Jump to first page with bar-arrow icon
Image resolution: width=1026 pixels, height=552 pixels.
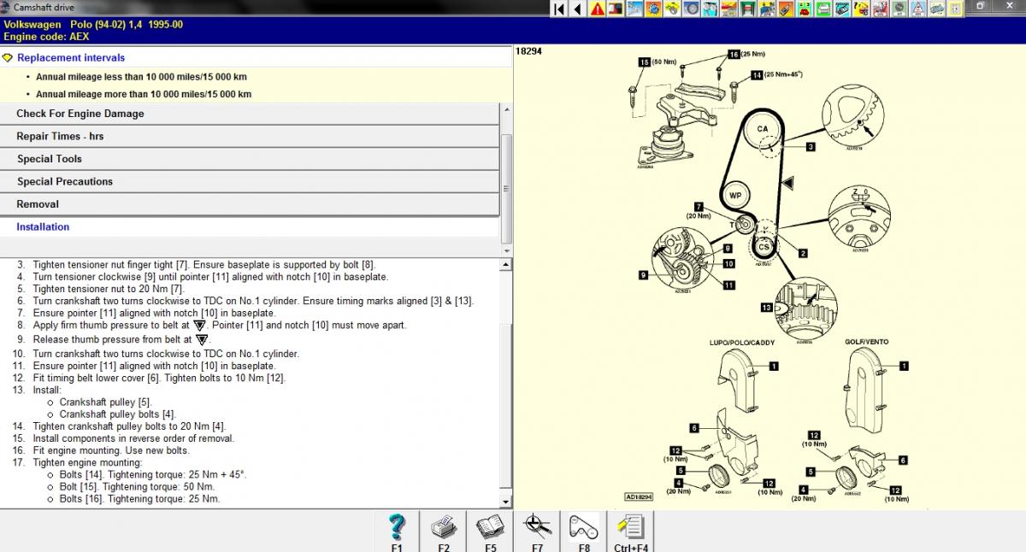tap(558, 9)
